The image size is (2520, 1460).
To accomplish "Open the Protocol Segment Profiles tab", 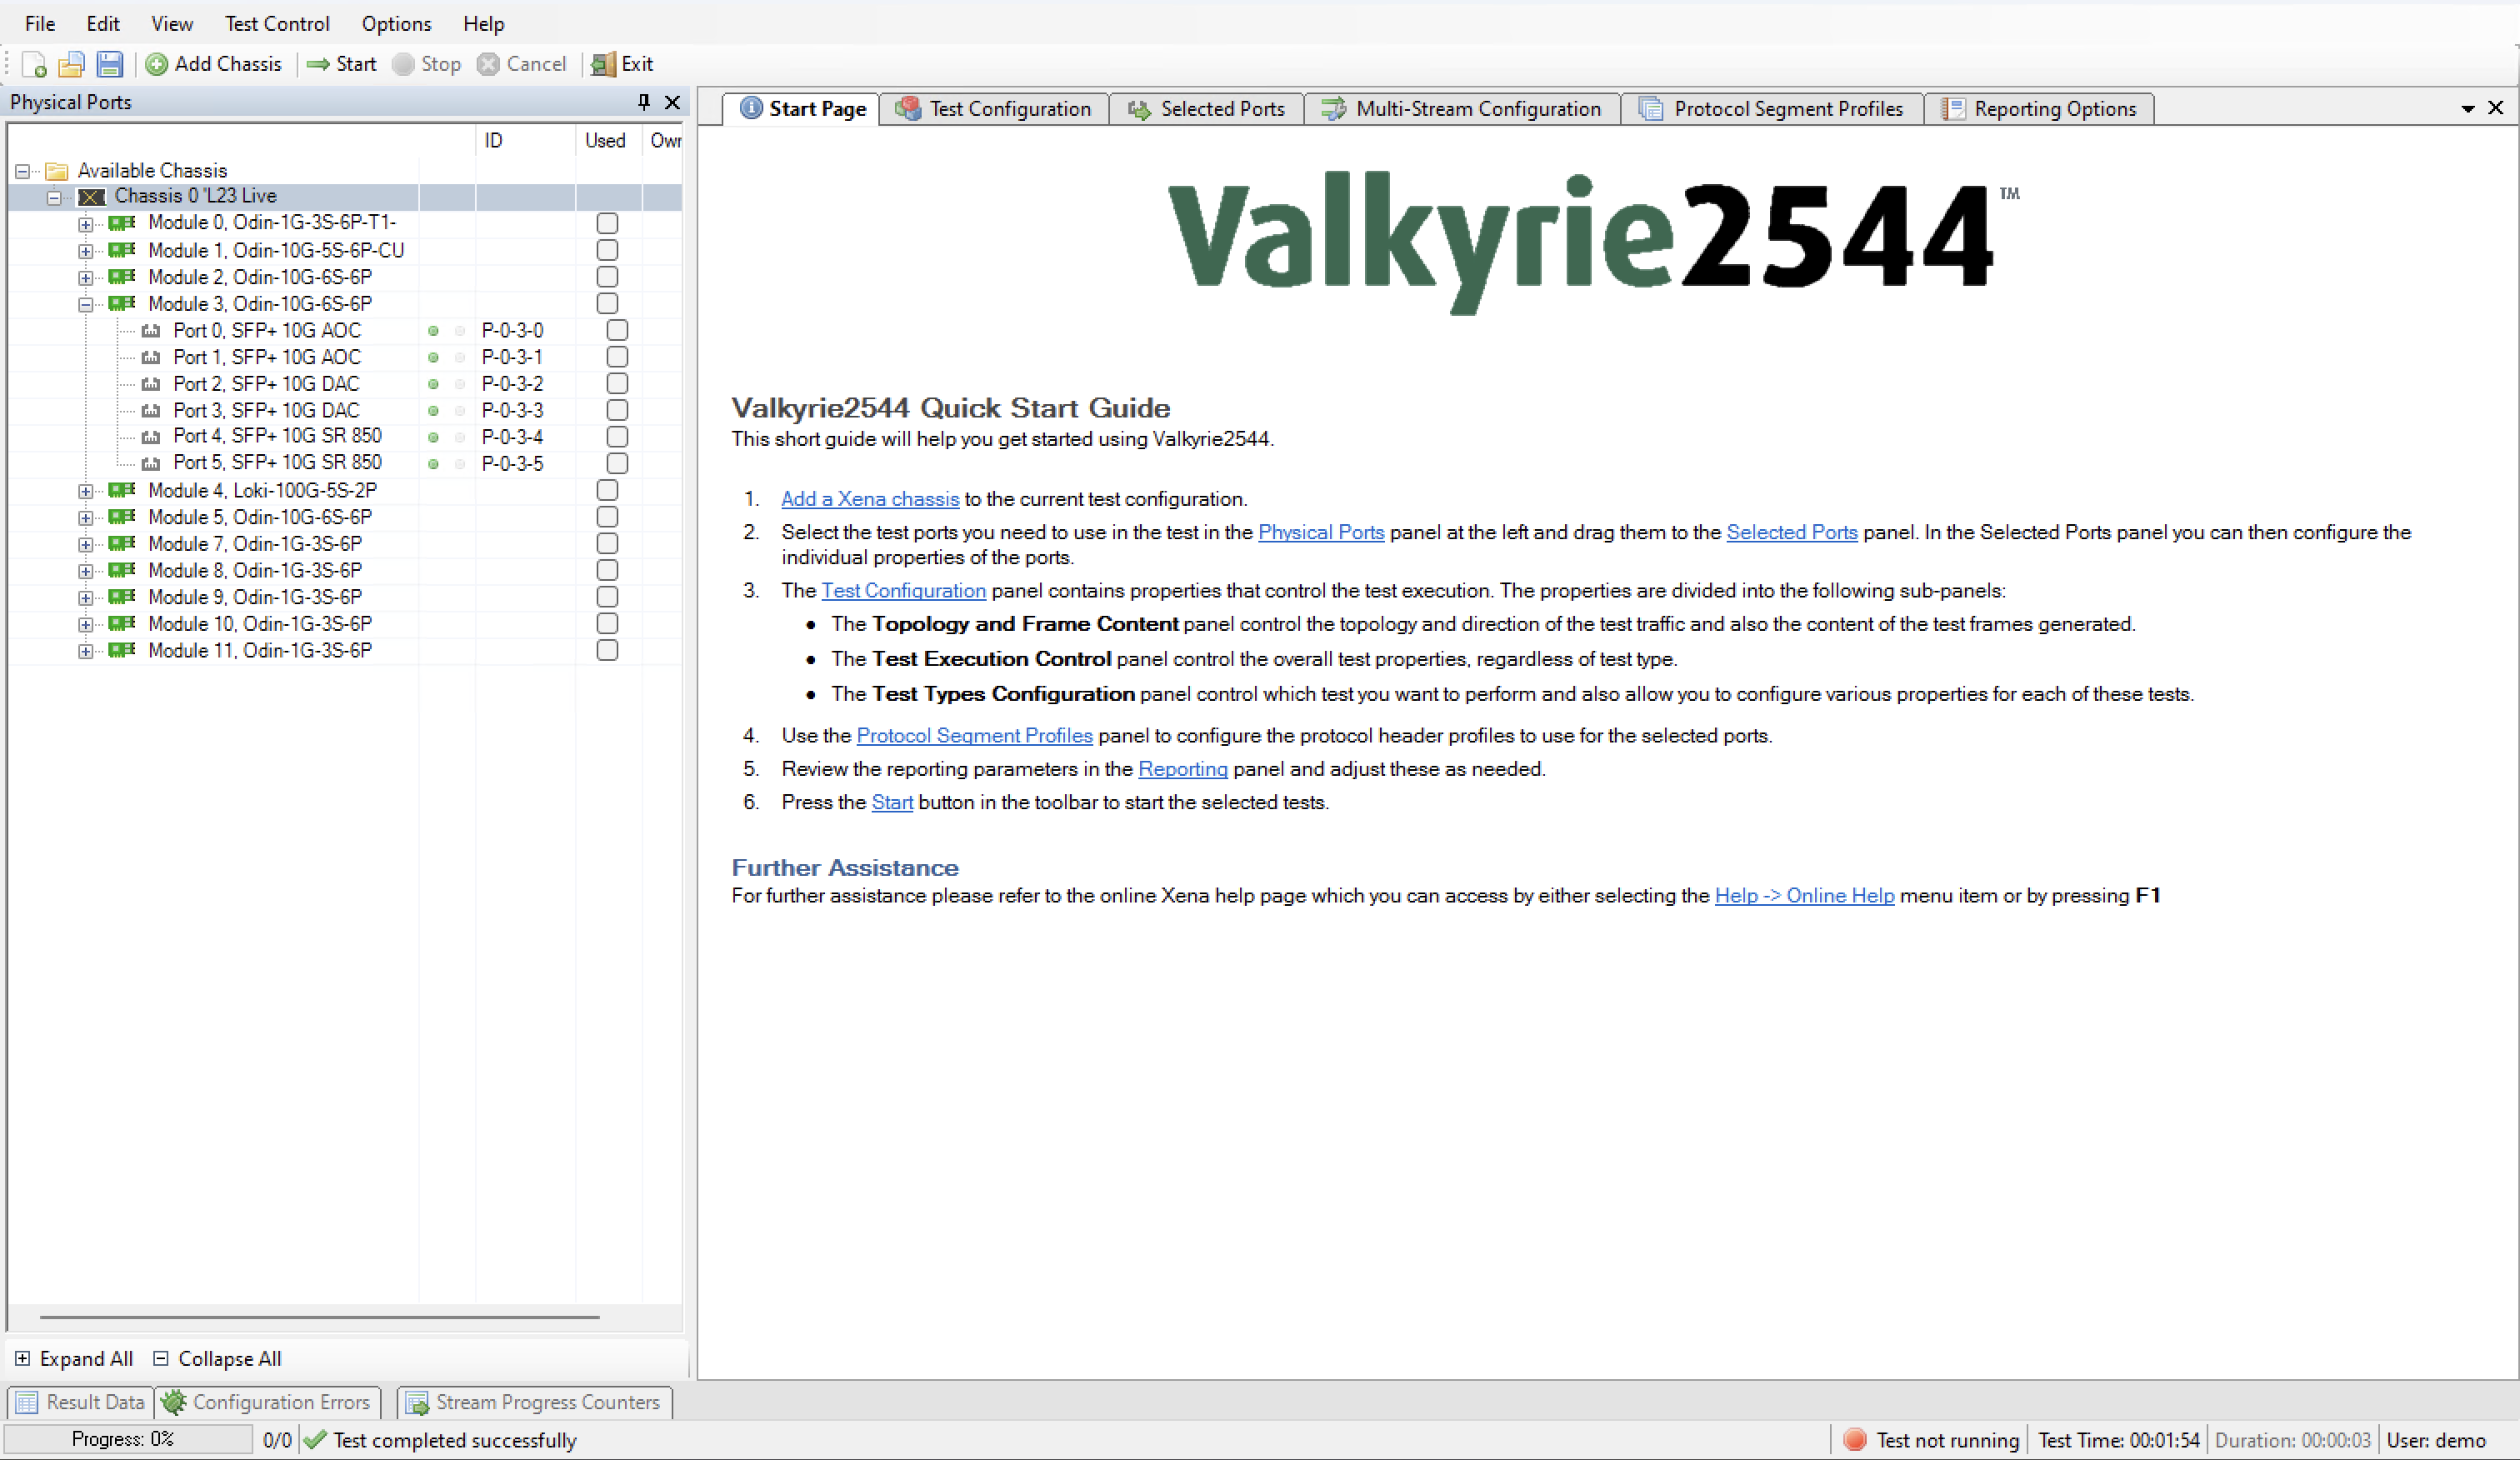I will 1772,108.
